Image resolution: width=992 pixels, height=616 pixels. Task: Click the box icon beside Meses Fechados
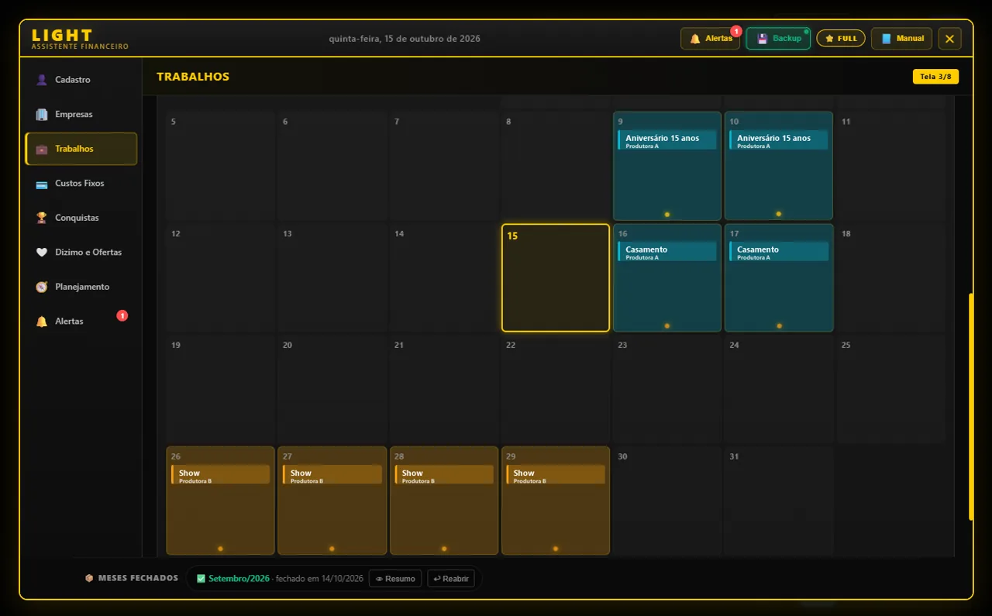89,578
